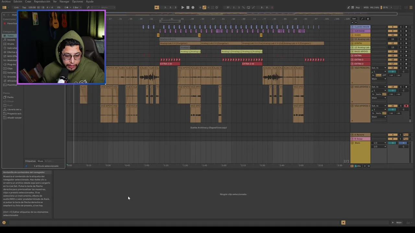The height and width of the screenshot is (233, 415).
Task: Toggle the arrangement Loop switch
Action: pos(248,7)
